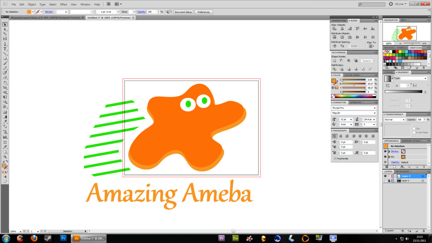
Task: Open the Effect menu
Action: pyautogui.click(x=63, y=4)
